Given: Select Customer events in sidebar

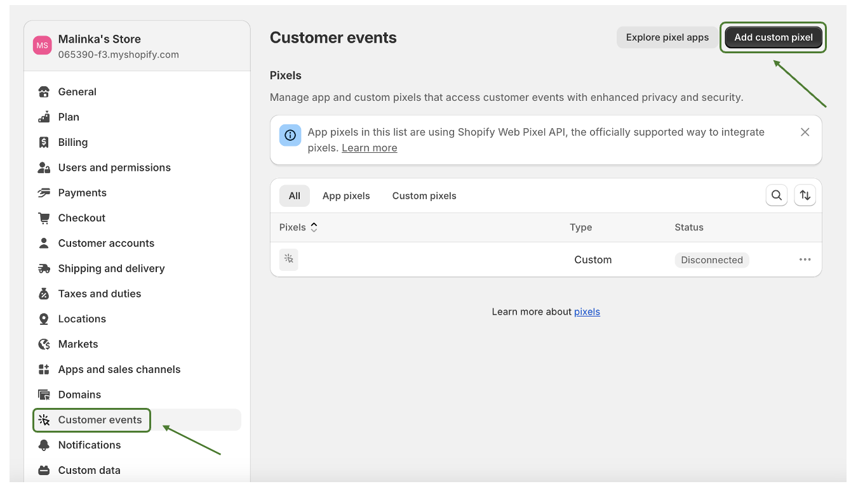Looking at the screenshot, I should tap(137, 420).
